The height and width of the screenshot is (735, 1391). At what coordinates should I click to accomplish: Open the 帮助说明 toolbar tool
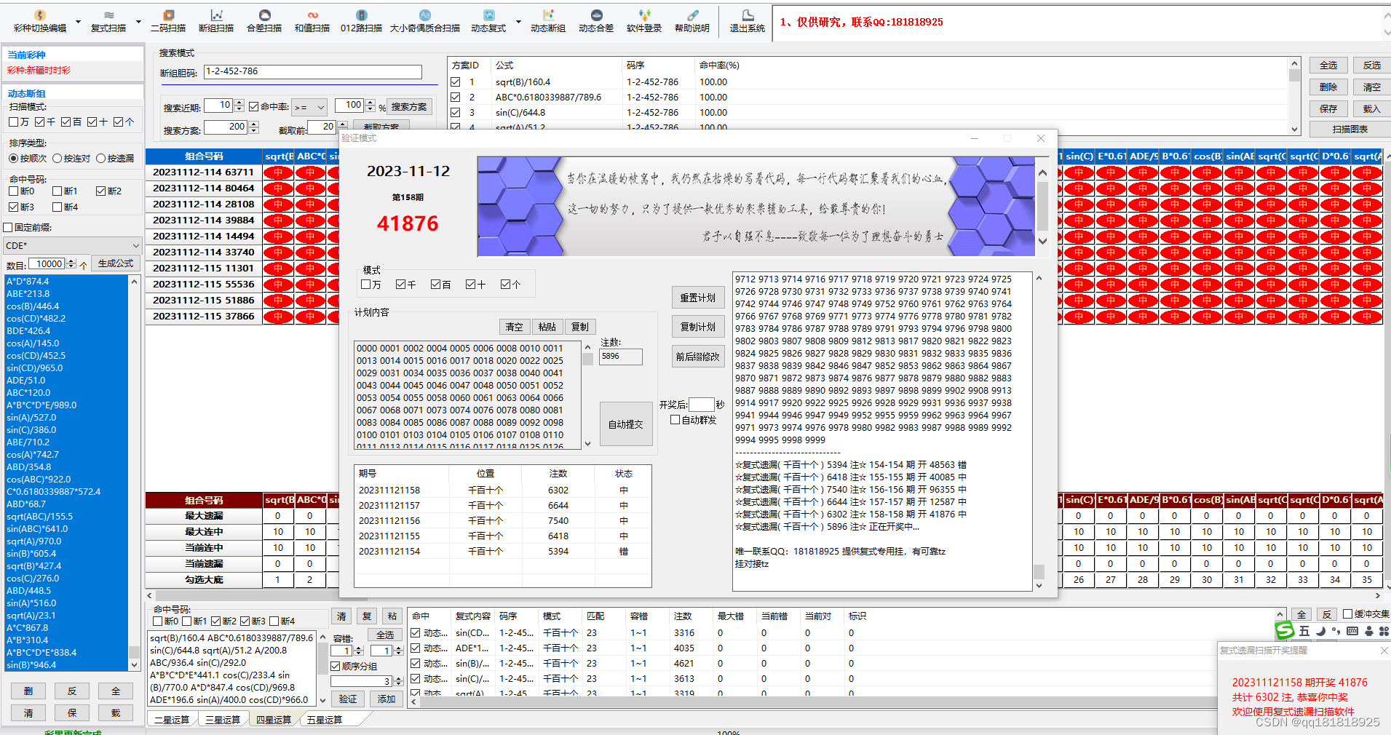[692, 21]
